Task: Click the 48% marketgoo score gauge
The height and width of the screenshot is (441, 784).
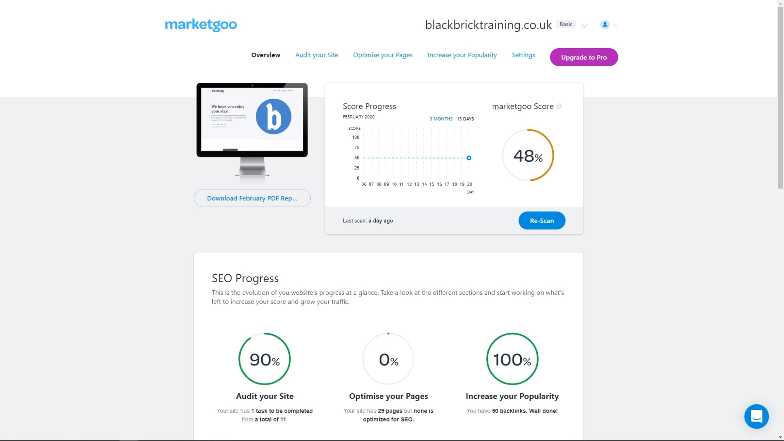Action: 528,155
